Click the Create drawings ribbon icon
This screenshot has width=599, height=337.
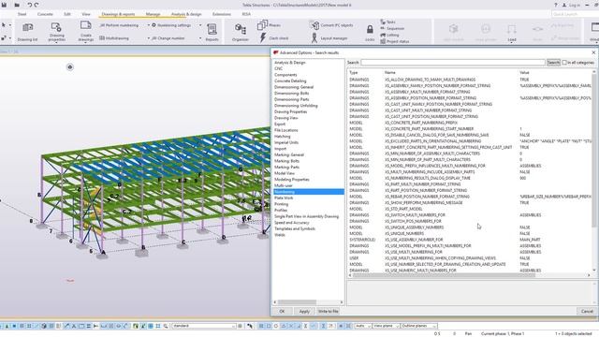point(85,32)
